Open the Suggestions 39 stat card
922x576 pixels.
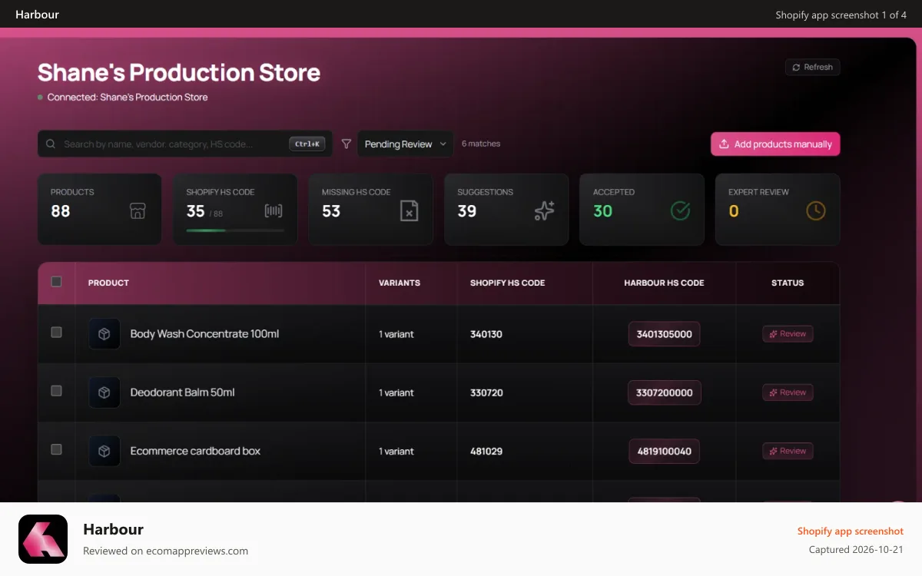[x=506, y=210]
